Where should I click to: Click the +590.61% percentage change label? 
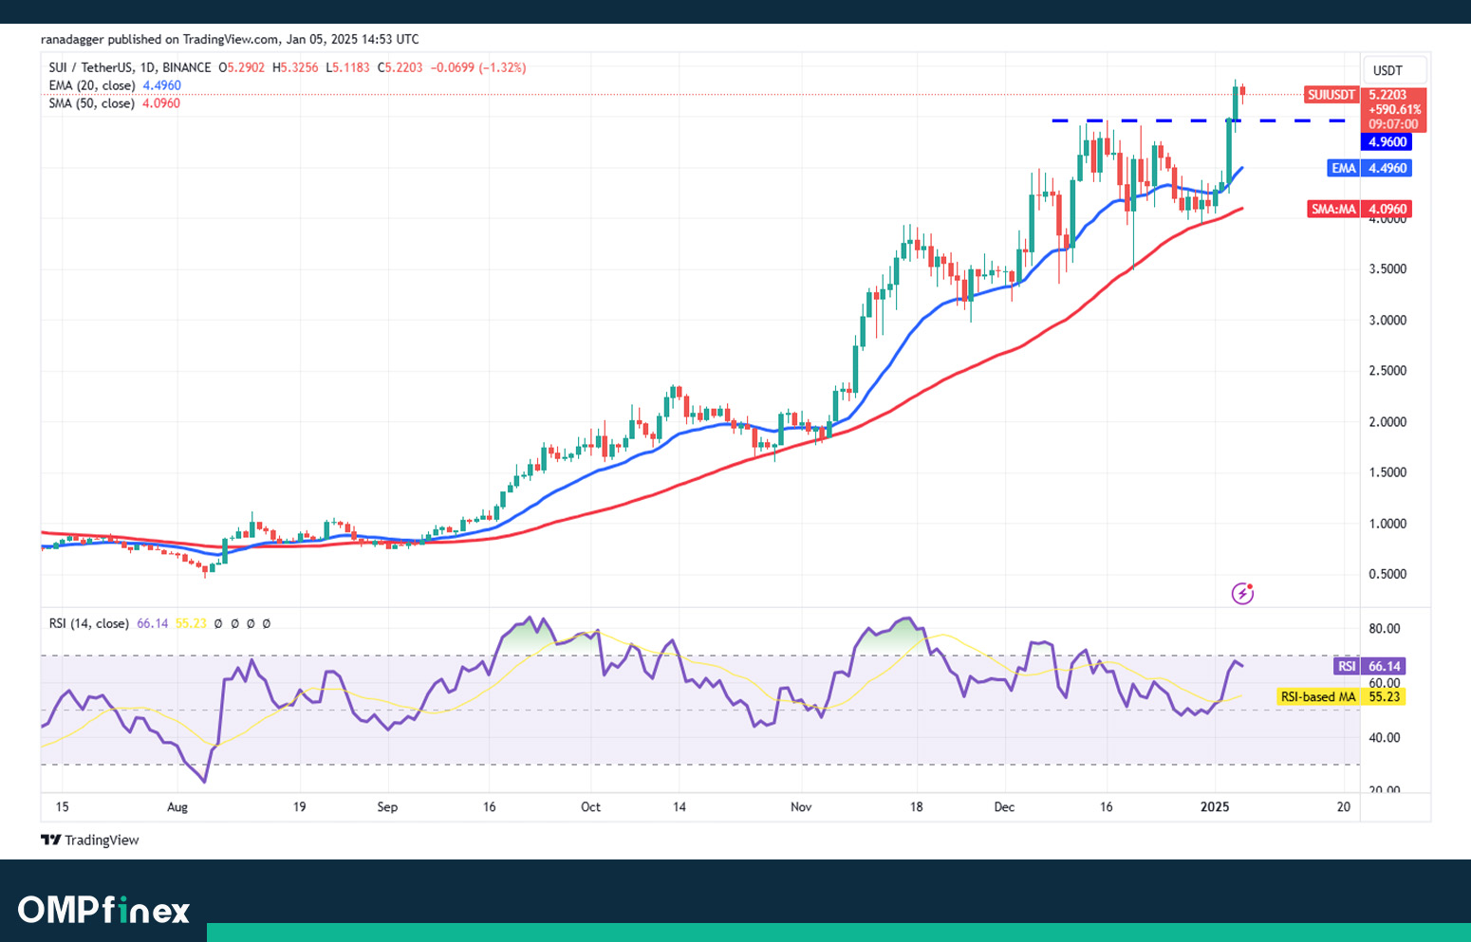point(1394,110)
